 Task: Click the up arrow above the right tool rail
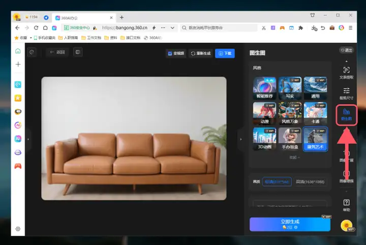(346, 61)
